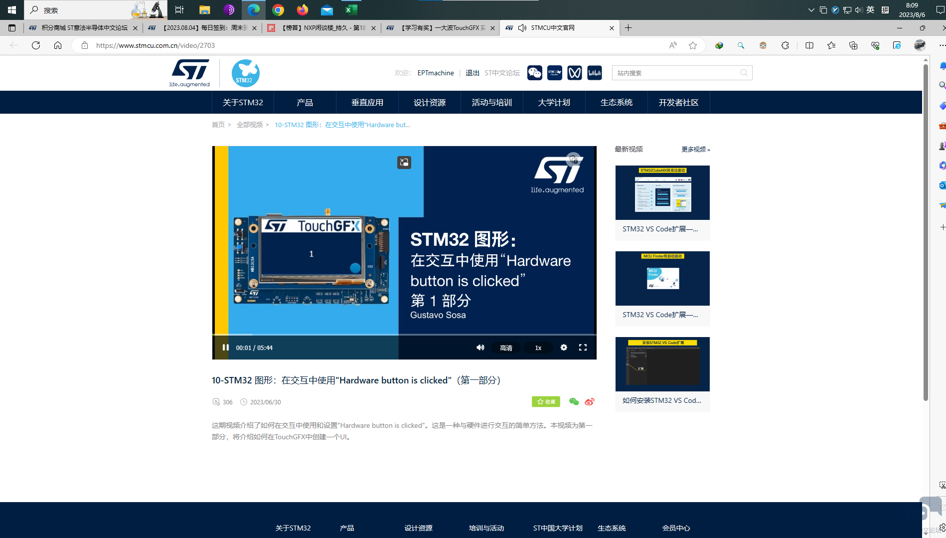Screen dimensions: 946x538
Task: Toggle the split screen view
Action: click(x=809, y=45)
